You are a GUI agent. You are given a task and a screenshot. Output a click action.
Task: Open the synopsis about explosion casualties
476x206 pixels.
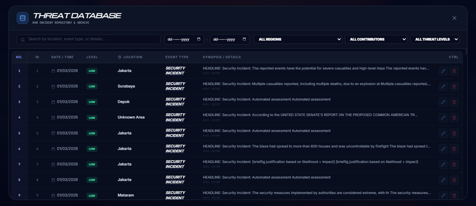point(317,84)
